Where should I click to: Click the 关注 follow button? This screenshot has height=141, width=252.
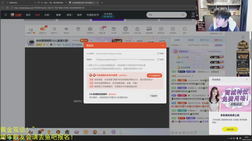click(x=84, y=41)
